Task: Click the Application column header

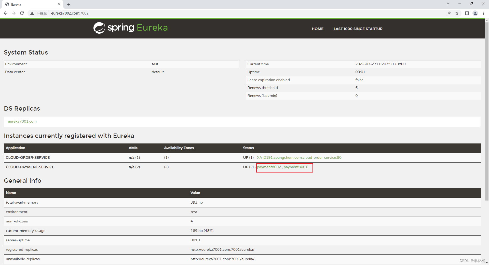Action: (16, 148)
